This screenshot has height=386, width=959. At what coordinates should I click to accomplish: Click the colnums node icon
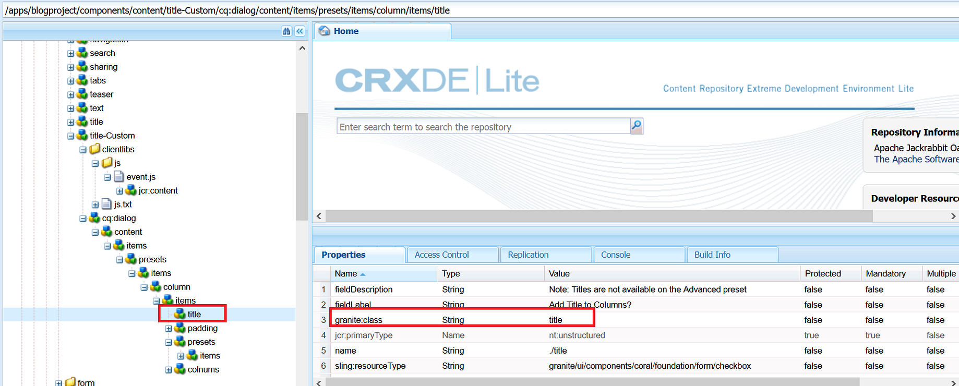[180, 369]
